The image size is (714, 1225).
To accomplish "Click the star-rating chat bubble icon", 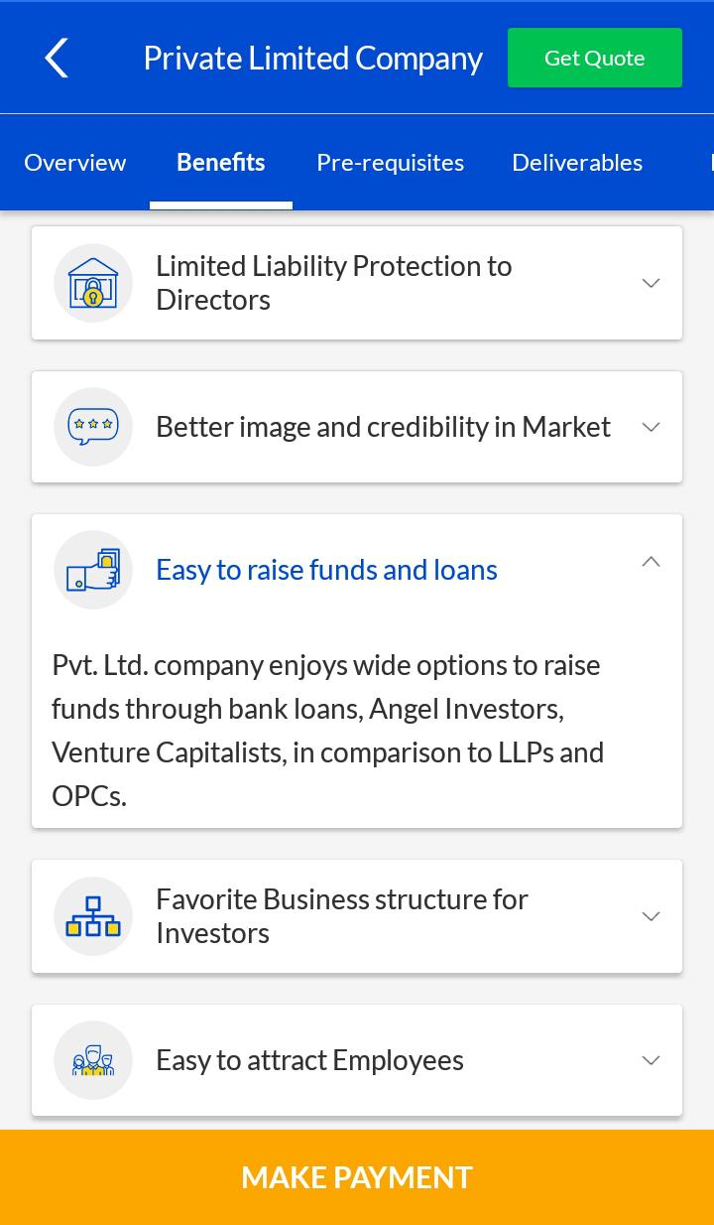I will [x=93, y=427].
